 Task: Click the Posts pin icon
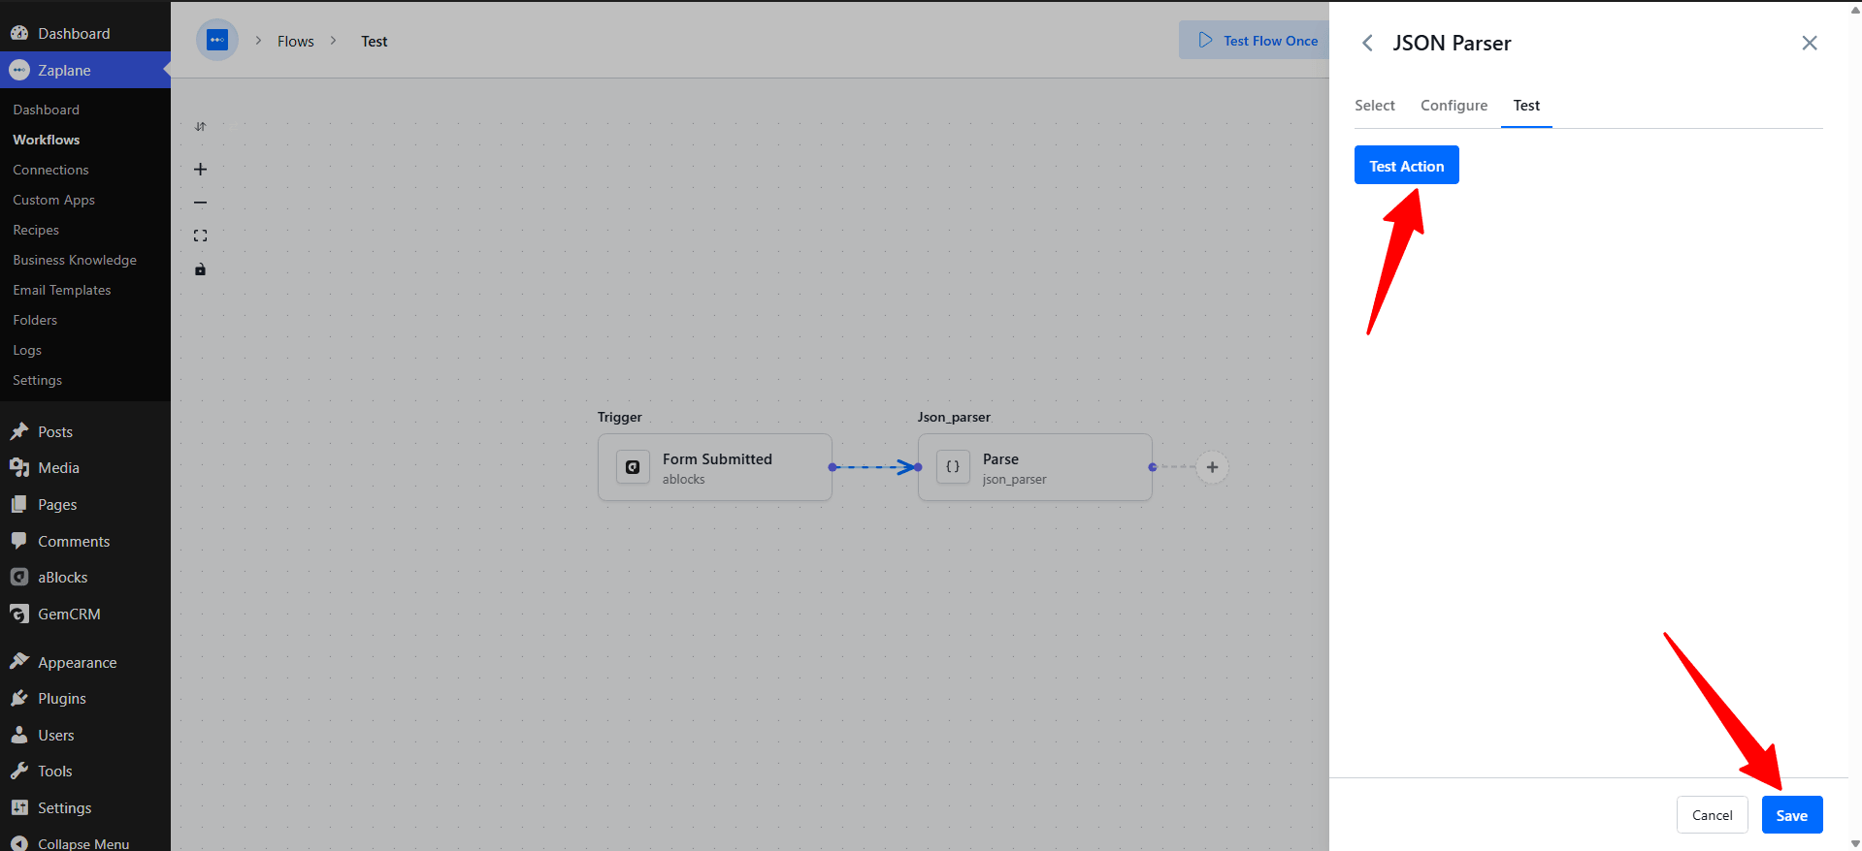tap(19, 431)
